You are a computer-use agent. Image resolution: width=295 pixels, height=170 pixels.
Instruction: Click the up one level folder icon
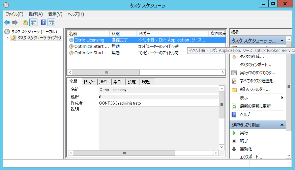click(25, 22)
